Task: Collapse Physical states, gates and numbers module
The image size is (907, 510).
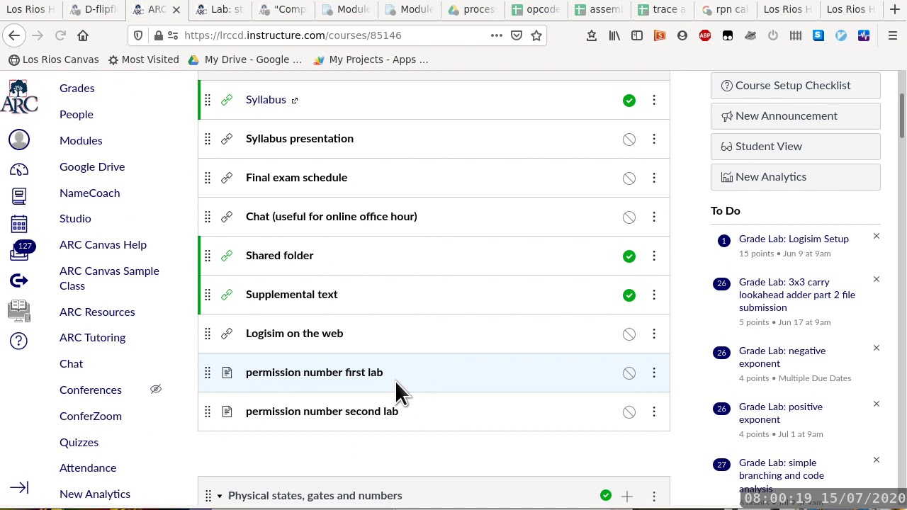Action: point(219,496)
